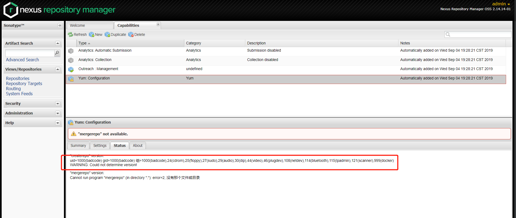516x218 pixels.
Task: Click the Delete capability icon
Action: point(131,35)
